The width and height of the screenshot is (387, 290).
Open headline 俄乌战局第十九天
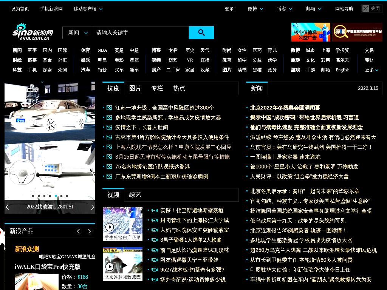[x=298, y=221]
